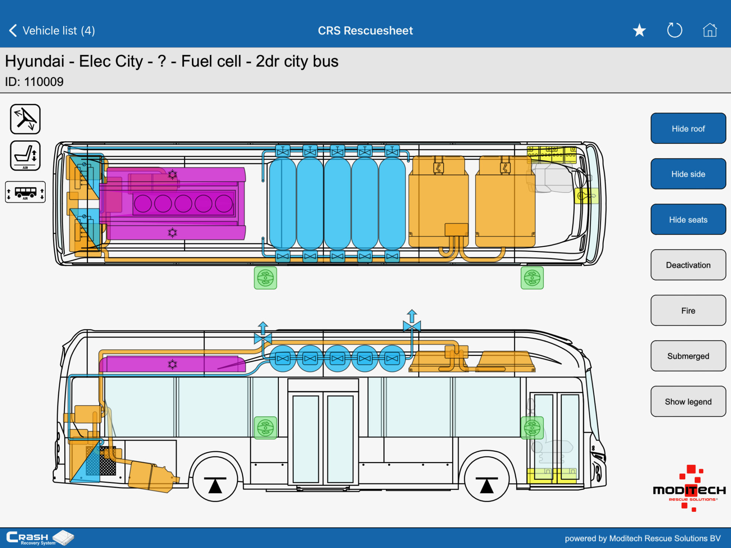This screenshot has height=548, width=731.
Task: Tap the favorite star icon
Action: point(639,30)
